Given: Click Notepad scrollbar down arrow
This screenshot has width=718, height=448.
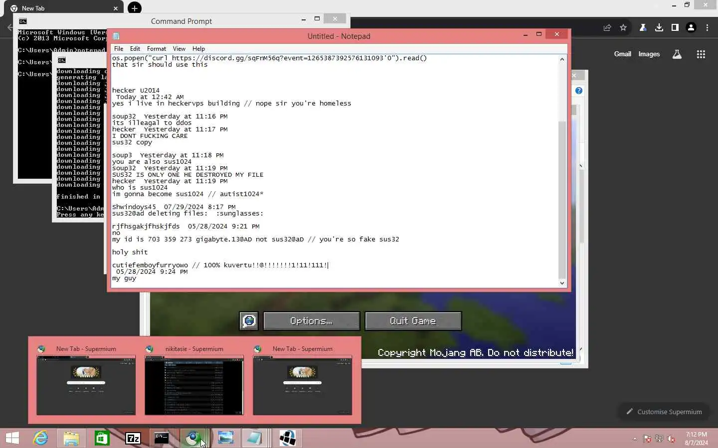Looking at the screenshot, I should pos(562,283).
